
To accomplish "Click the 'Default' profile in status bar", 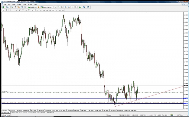I will [109, 115].
